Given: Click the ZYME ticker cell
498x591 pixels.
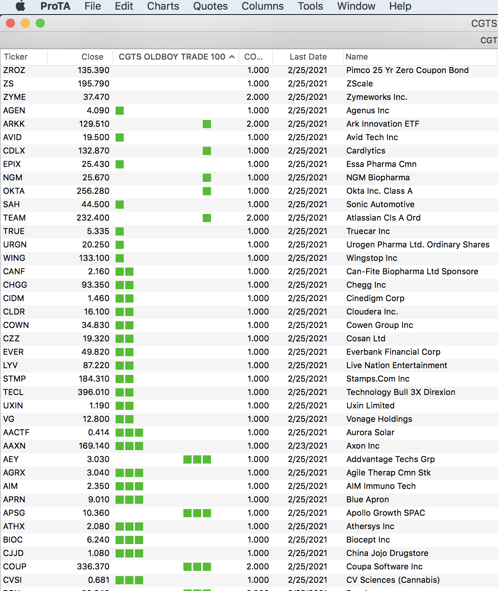Looking at the screenshot, I should coord(15,97).
